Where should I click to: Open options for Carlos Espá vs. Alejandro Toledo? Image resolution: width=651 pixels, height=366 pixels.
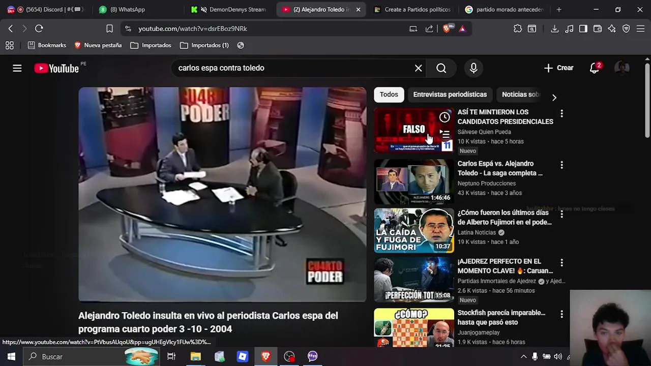pos(561,165)
